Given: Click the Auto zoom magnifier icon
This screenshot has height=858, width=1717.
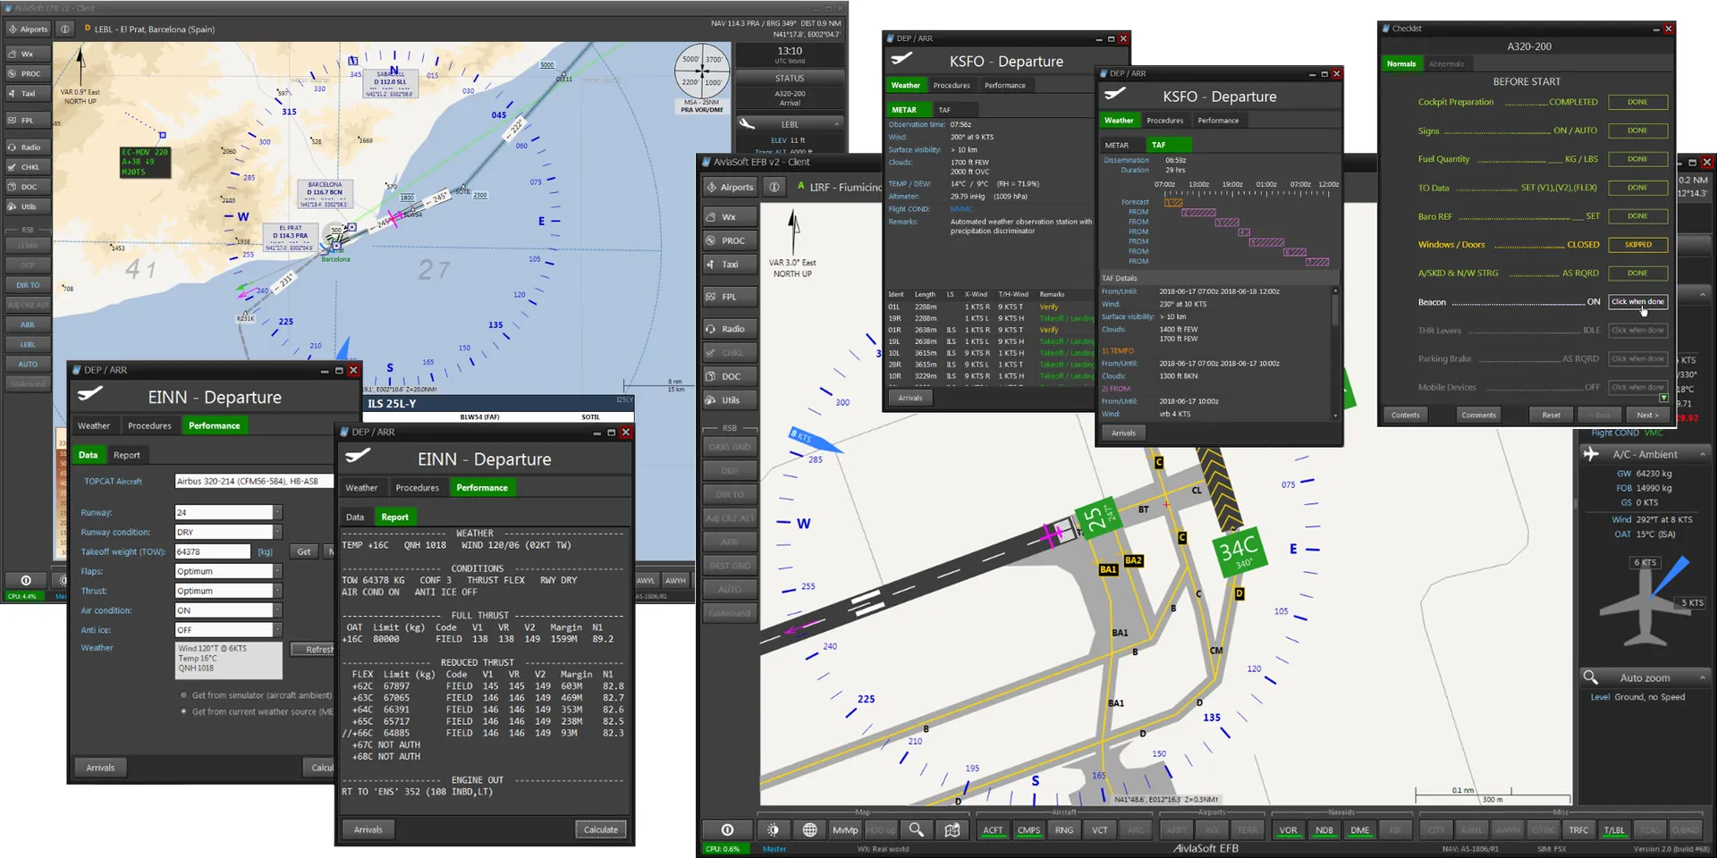Looking at the screenshot, I should 1591,677.
